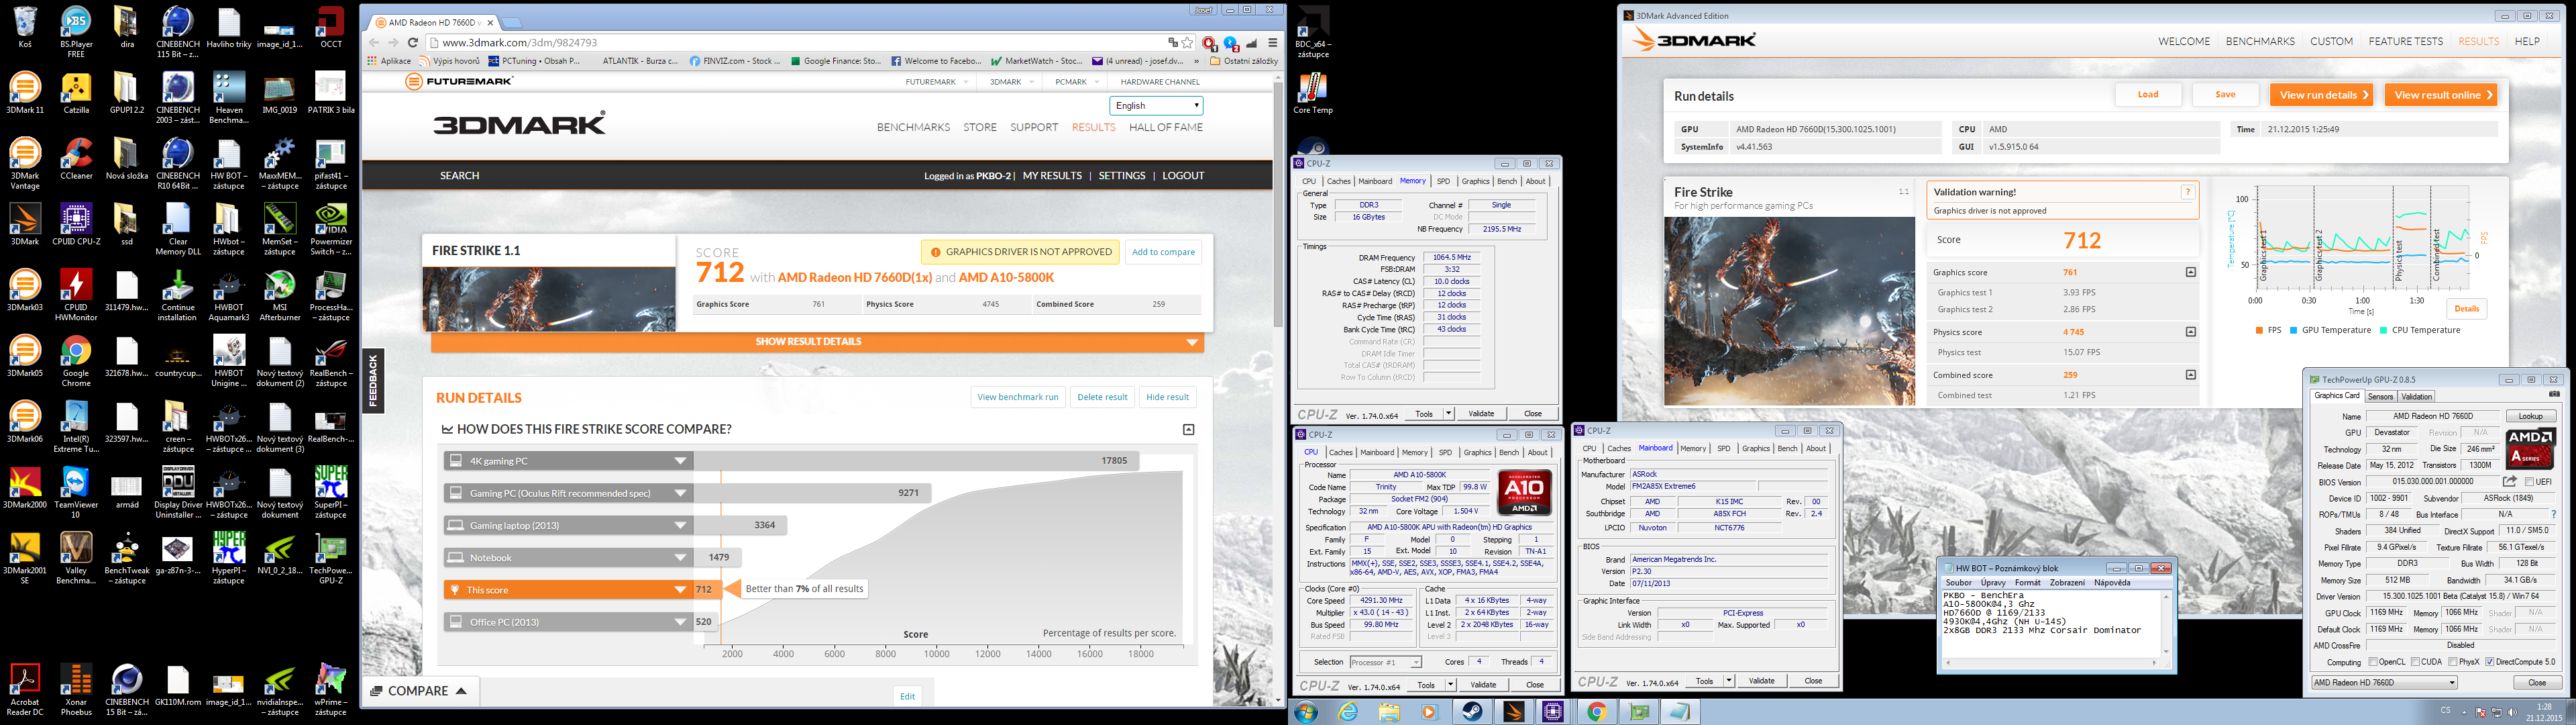2576x725 pixels.
Task: Open the Formát menu in Notepad
Action: (x=2028, y=583)
